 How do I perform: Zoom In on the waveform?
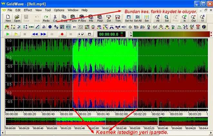click(185, 18)
